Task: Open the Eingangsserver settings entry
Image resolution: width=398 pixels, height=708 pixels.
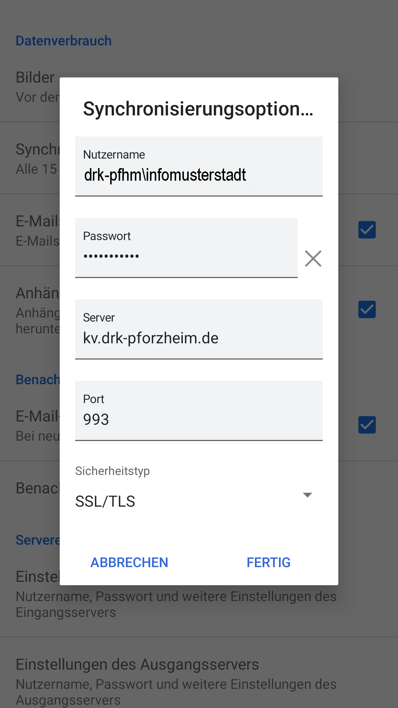Action: click(x=199, y=601)
